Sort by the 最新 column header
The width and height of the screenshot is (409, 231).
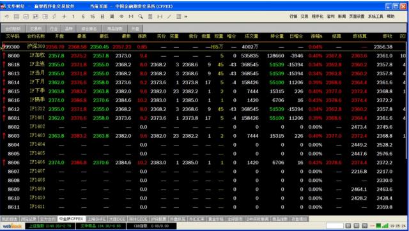127,36
